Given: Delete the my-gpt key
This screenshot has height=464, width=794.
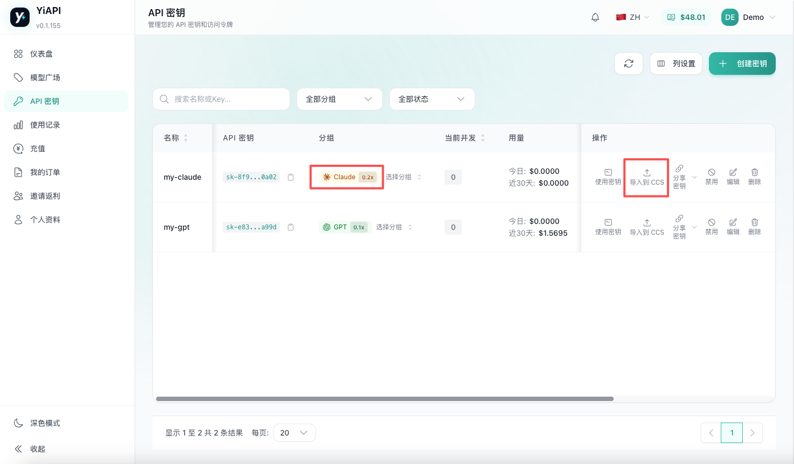Looking at the screenshot, I should point(755,227).
